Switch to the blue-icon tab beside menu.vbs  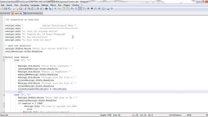(33, 13)
